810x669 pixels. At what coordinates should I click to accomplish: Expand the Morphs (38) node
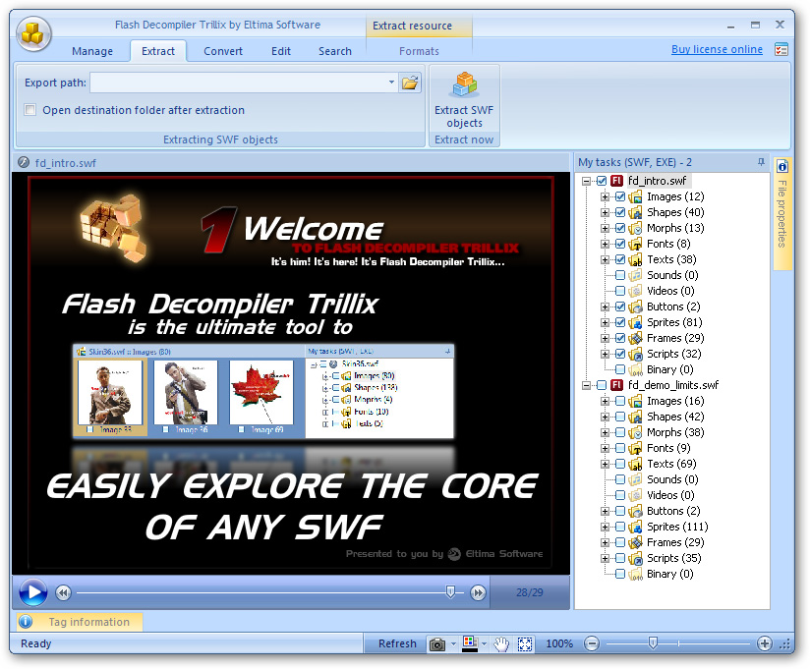605,432
